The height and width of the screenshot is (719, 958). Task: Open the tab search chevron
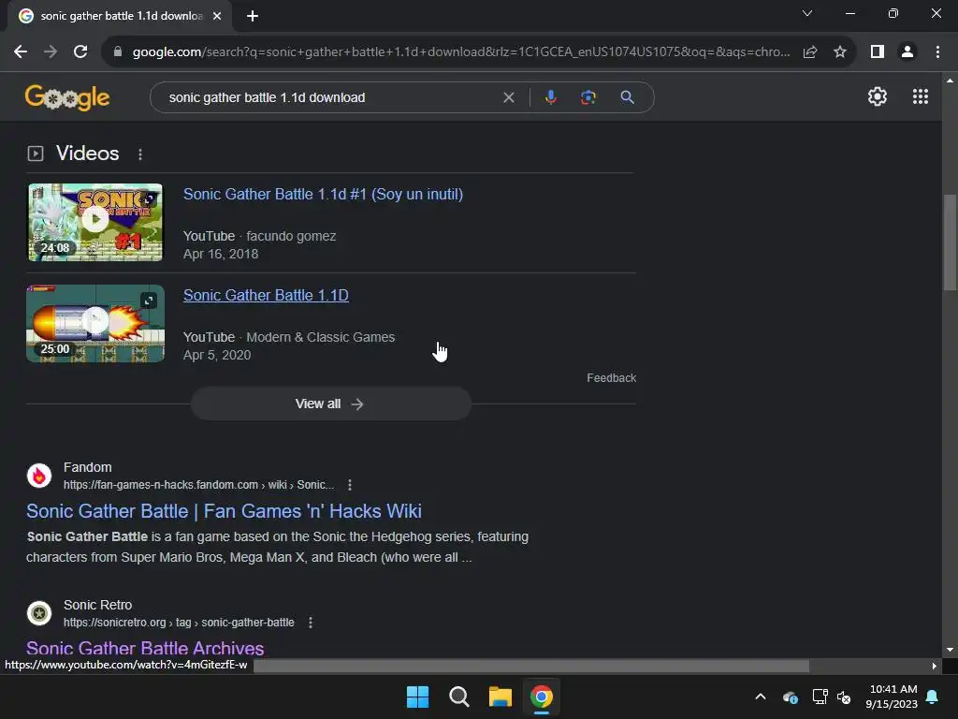[807, 13]
